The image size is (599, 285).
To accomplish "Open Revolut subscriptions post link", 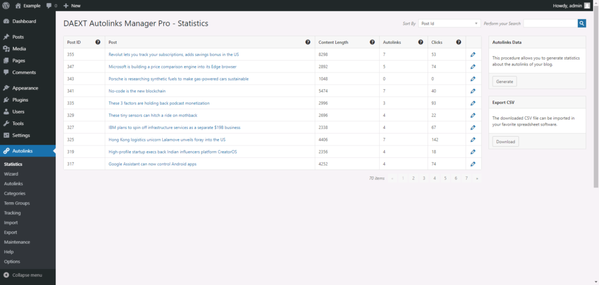I will [174, 54].
